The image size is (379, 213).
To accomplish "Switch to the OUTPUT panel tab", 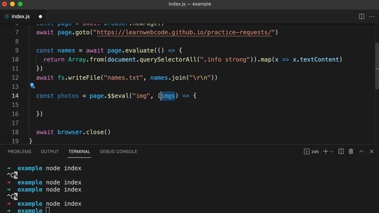I will [x=50, y=151].
